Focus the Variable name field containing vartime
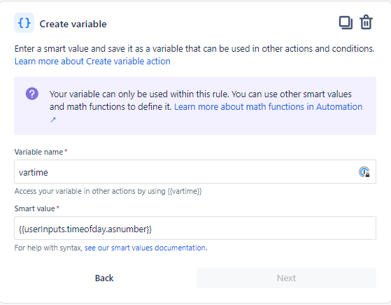391x305 pixels. tap(195, 172)
